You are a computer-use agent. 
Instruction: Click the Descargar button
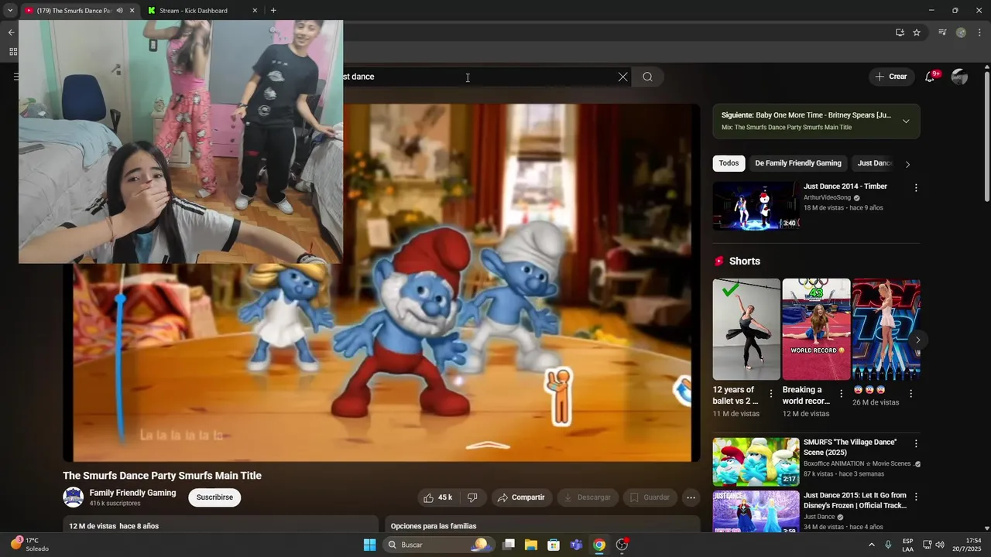click(588, 497)
